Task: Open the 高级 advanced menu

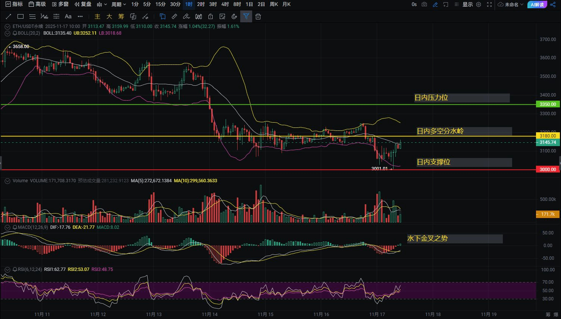Action: [37, 4]
